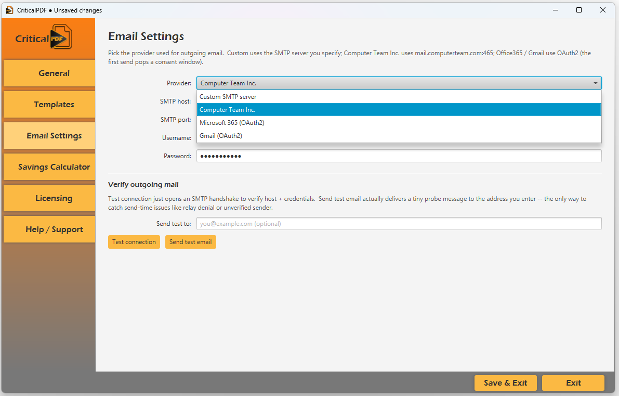This screenshot has height=396, width=619.
Task: Select Computer Team Inc. provider option
Action: pos(399,110)
